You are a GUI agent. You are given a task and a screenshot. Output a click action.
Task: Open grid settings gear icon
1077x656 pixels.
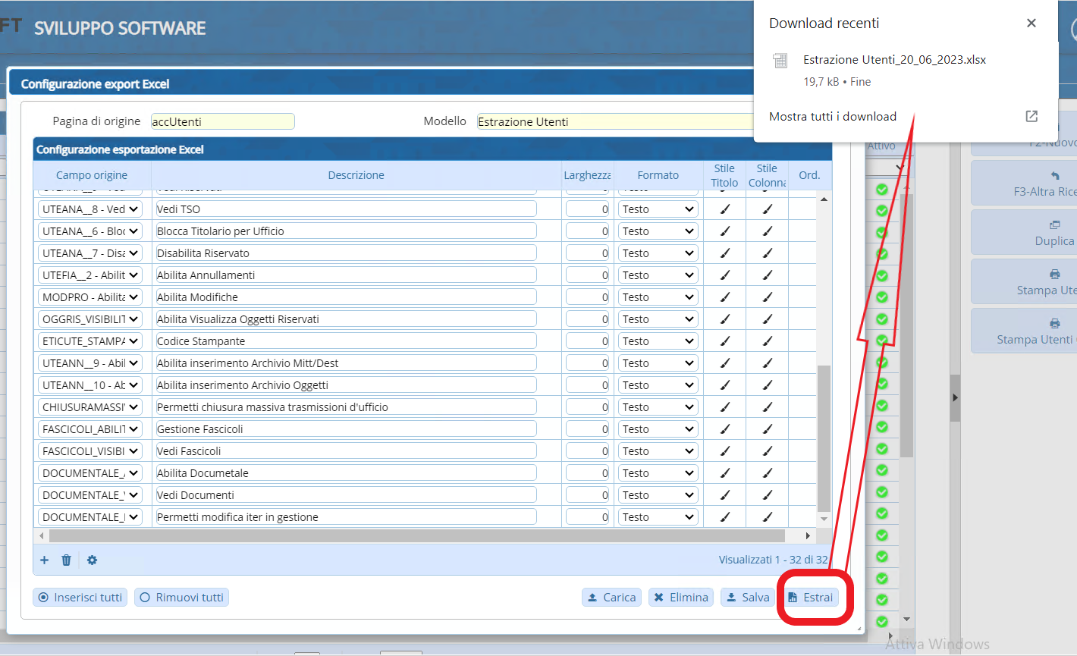pyautogui.click(x=92, y=560)
